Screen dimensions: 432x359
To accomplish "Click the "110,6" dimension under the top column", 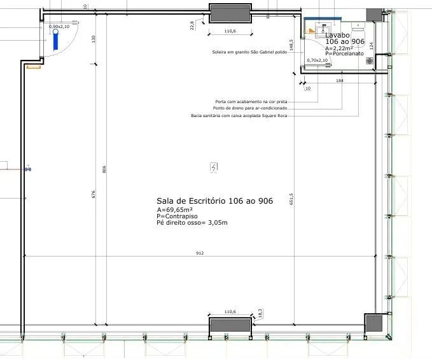I will [x=230, y=31].
